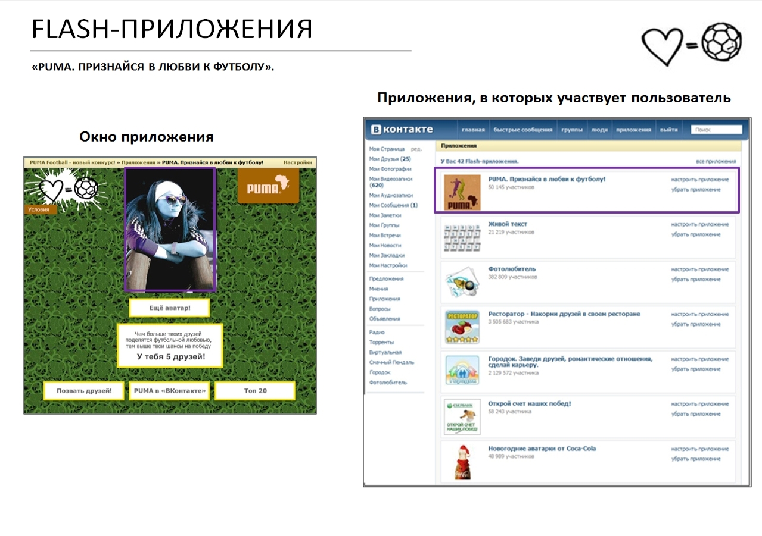Click the Живой текст app icon
The height and width of the screenshot is (536, 762).
[462, 238]
